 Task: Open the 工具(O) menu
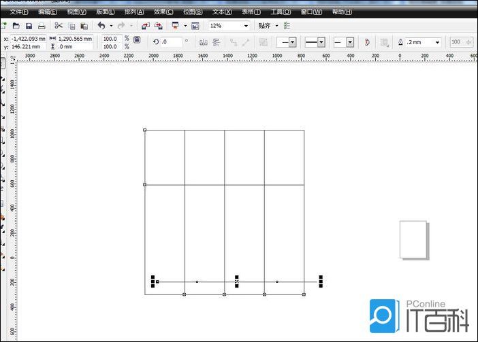tap(281, 12)
